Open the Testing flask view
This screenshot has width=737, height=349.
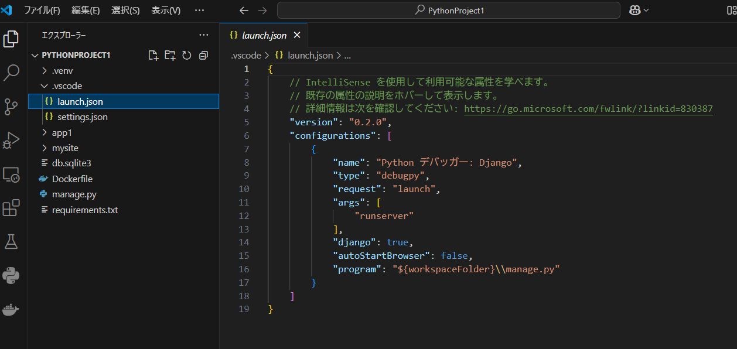pos(12,241)
